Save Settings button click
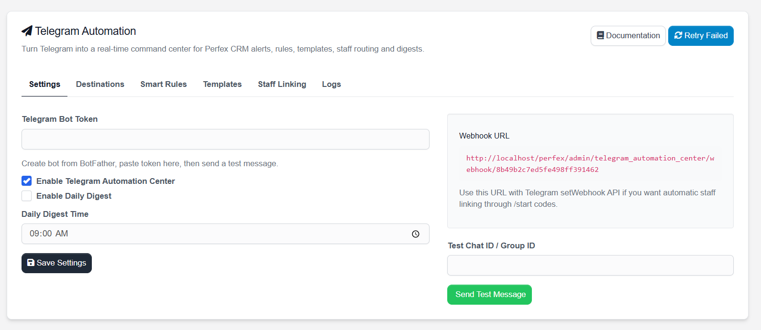The height and width of the screenshot is (330, 761). pos(56,263)
